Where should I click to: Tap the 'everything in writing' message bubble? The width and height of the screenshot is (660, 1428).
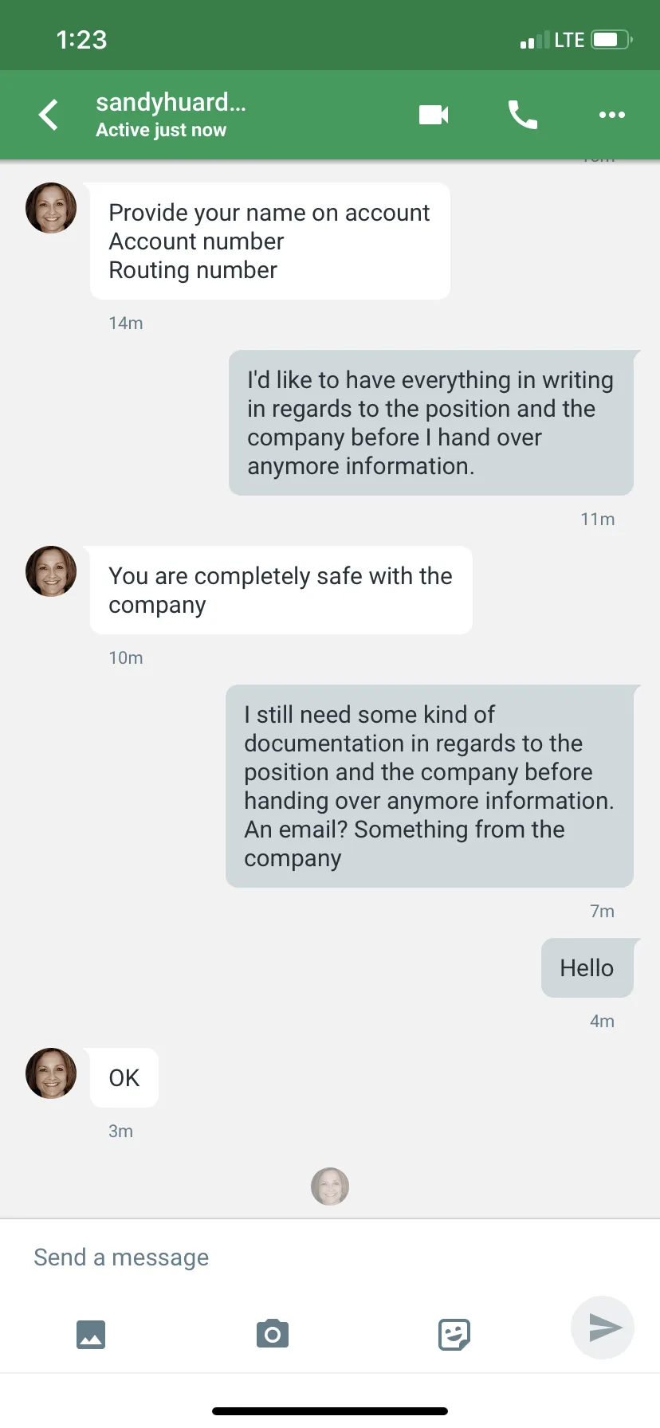pos(431,423)
